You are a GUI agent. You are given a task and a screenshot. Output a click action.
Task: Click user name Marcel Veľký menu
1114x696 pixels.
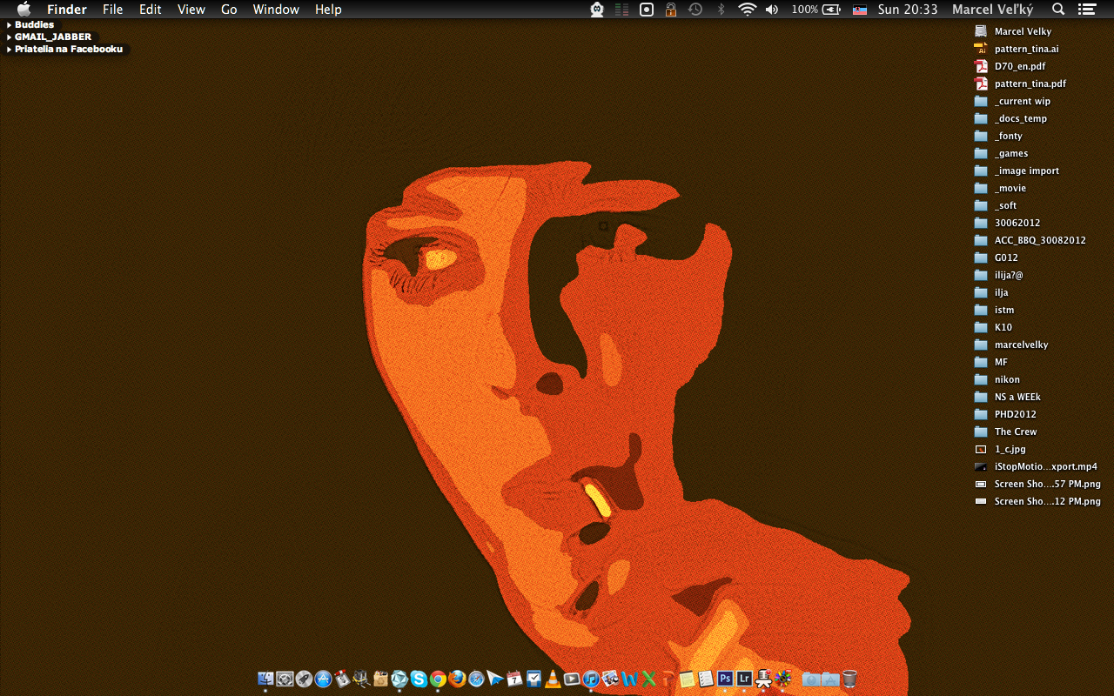pyautogui.click(x=992, y=10)
